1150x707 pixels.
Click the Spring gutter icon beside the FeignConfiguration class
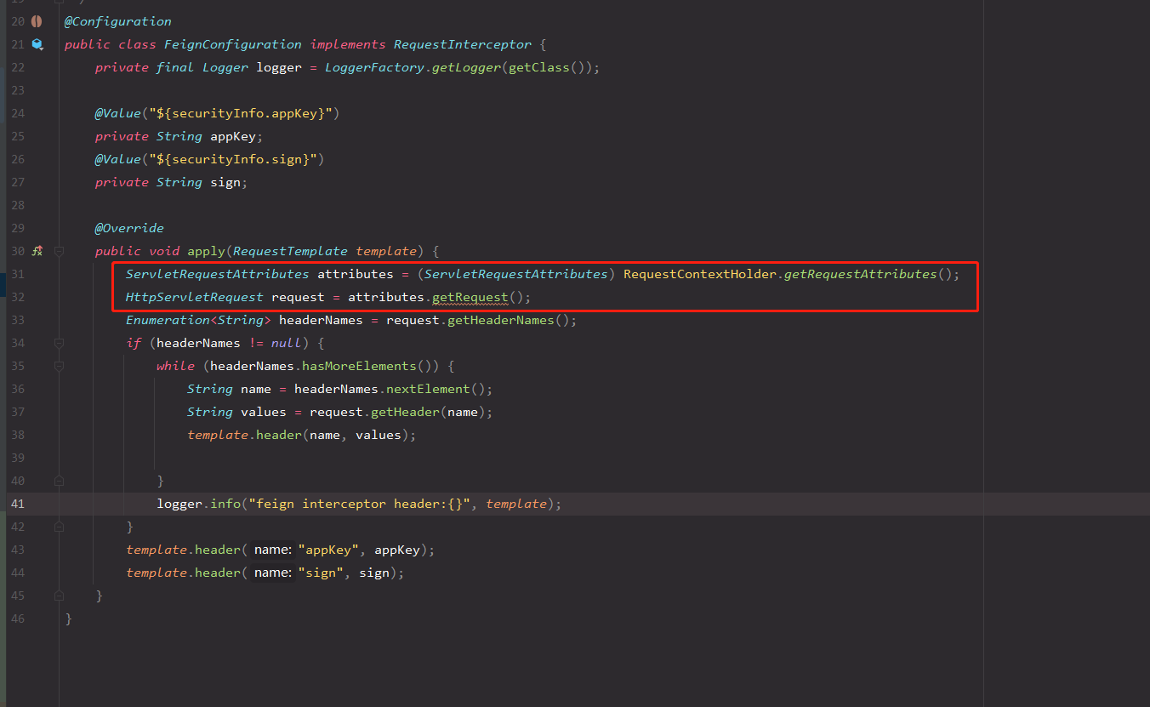click(37, 44)
